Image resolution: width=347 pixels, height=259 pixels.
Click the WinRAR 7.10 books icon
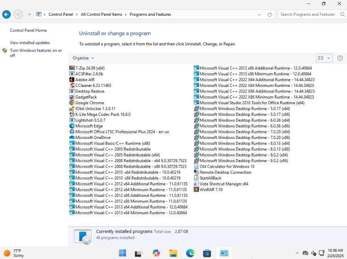pos(196,190)
